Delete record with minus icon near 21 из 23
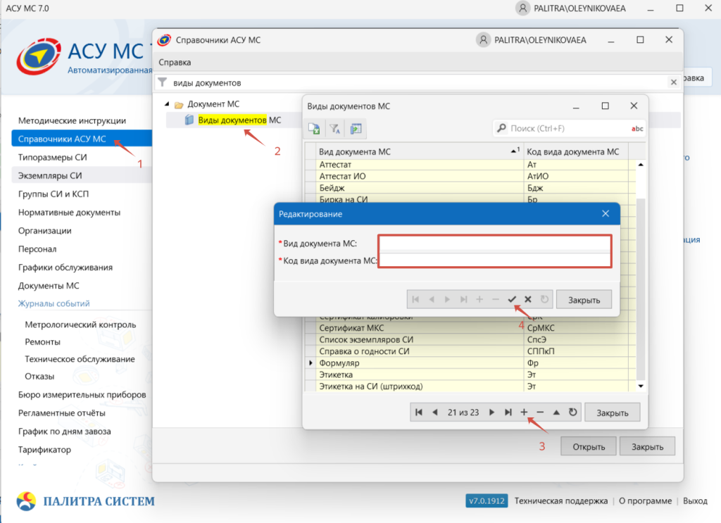Screen dimensions: 721x523 click(x=540, y=412)
